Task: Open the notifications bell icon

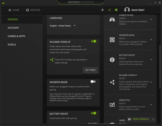Action: [103, 10]
